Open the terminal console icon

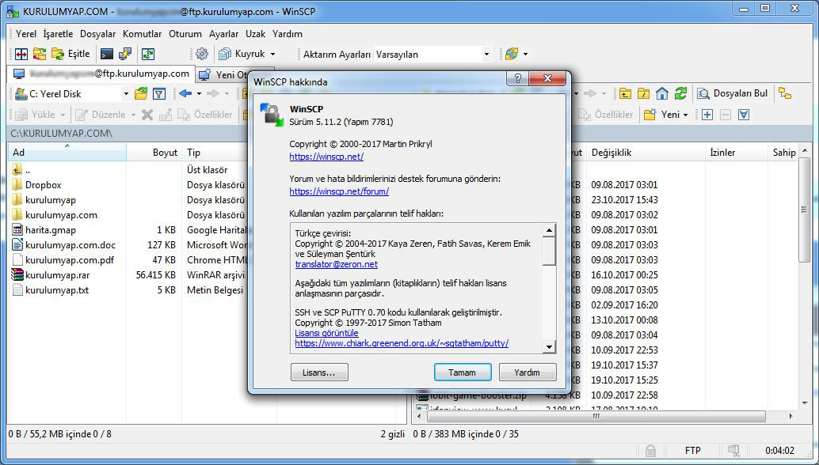[106, 54]
